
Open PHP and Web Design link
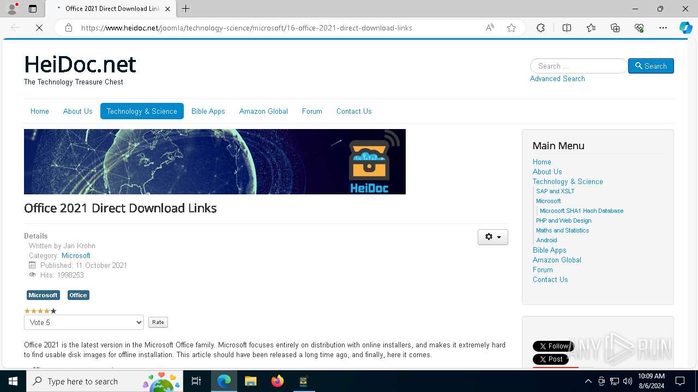pyautogui.click(x=564, y=220)
